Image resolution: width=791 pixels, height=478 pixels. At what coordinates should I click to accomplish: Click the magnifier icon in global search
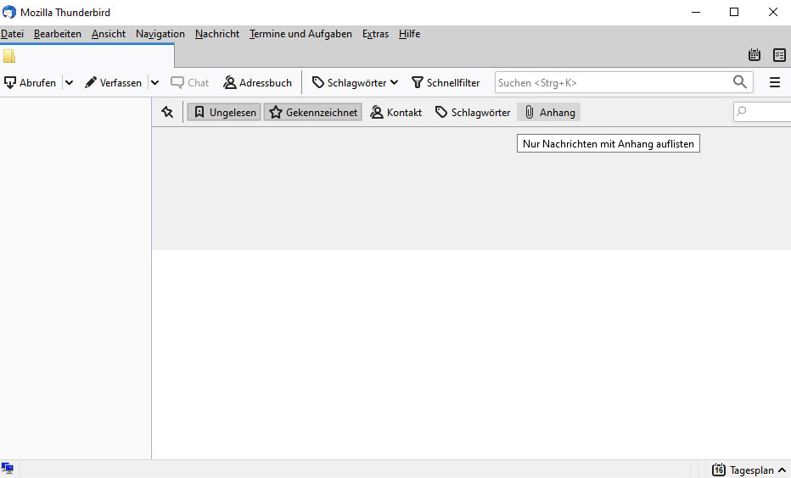[739, 81]
